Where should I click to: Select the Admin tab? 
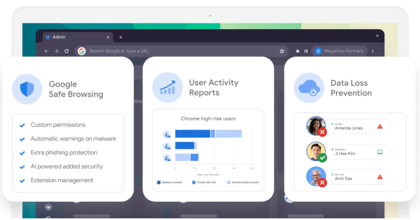click(x=78, y=37)
